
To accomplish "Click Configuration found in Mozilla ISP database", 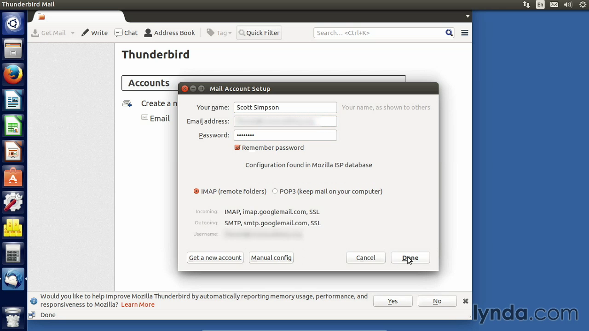I will tap(309, 165).
